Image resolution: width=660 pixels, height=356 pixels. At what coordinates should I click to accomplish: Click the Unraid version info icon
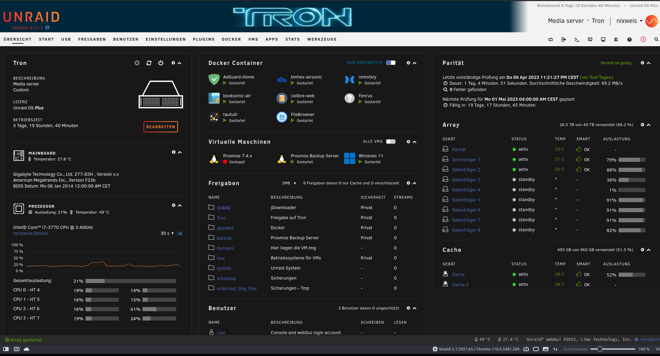click(47, 27)
